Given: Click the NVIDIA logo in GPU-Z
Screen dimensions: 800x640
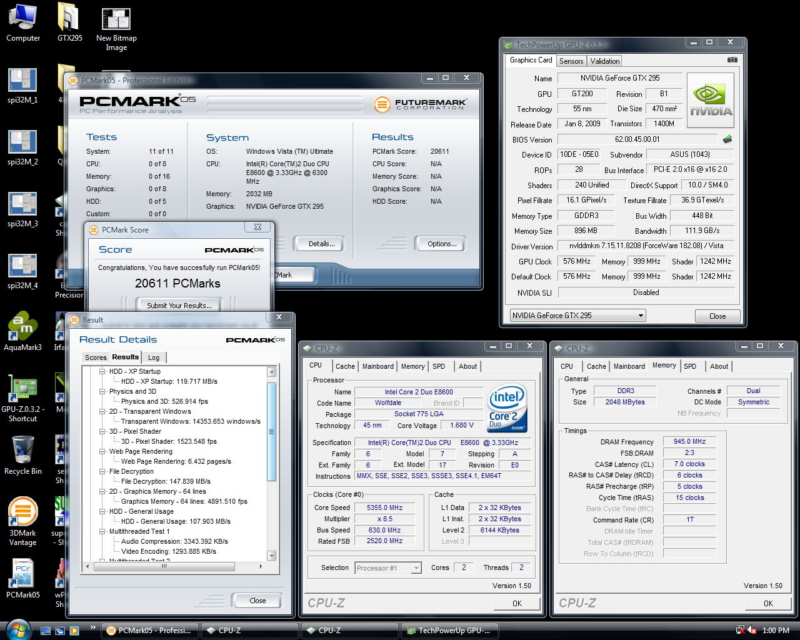Looking at the screenshot, I should point(711,101).
